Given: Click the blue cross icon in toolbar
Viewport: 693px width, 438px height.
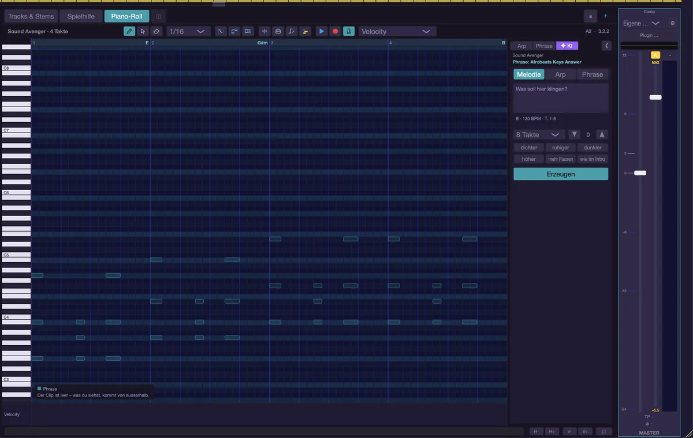Looking at the screenshot, I should [264, 31].
